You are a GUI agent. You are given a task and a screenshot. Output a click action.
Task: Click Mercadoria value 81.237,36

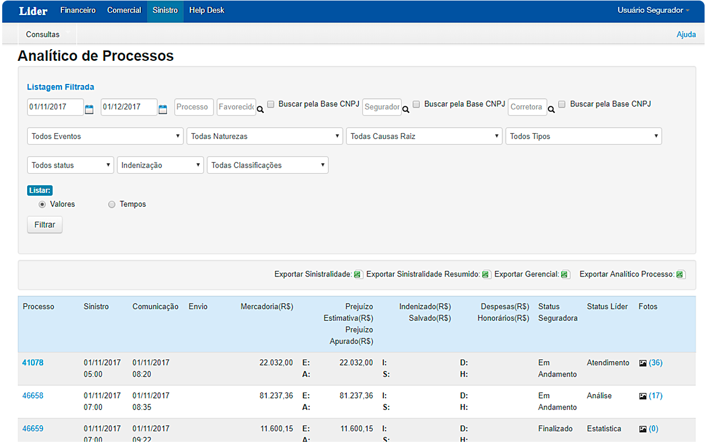pyautogui.click(x=276, y=396)
